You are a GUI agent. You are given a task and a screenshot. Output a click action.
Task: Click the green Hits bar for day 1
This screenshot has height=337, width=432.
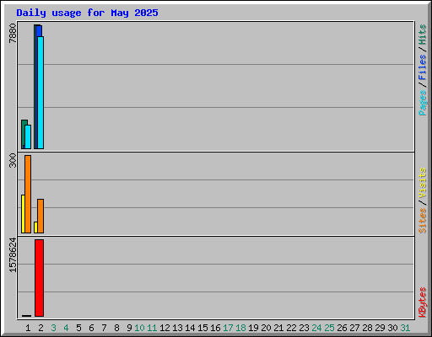pyautogui.click(x=23, y=134)
